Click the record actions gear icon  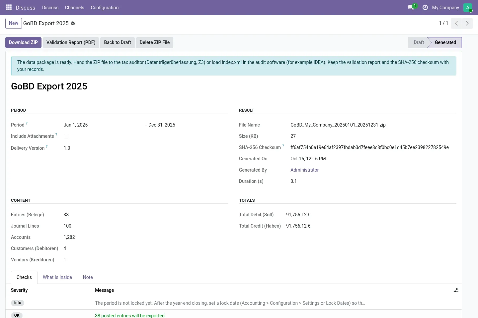pos(73,23)
